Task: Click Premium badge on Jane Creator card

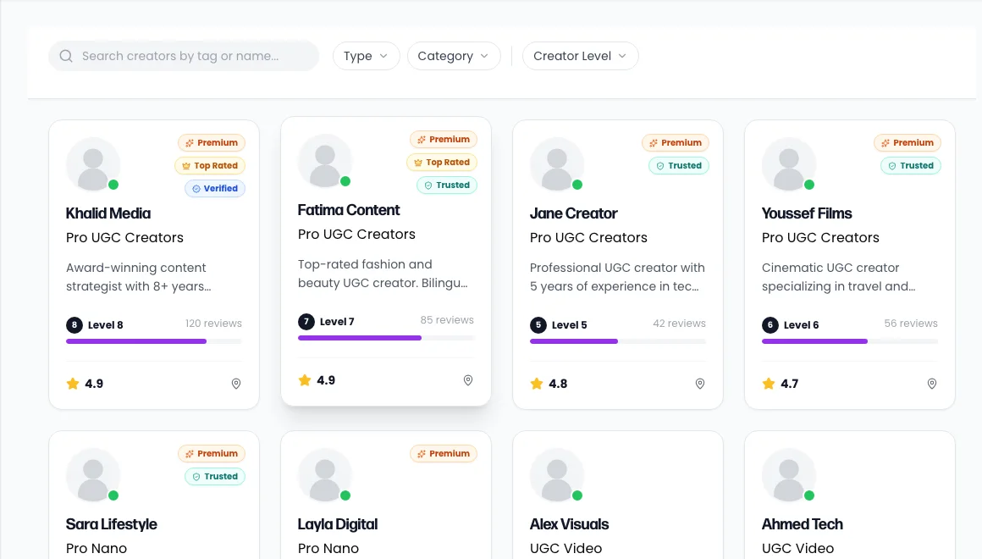Action: [676, 143]
